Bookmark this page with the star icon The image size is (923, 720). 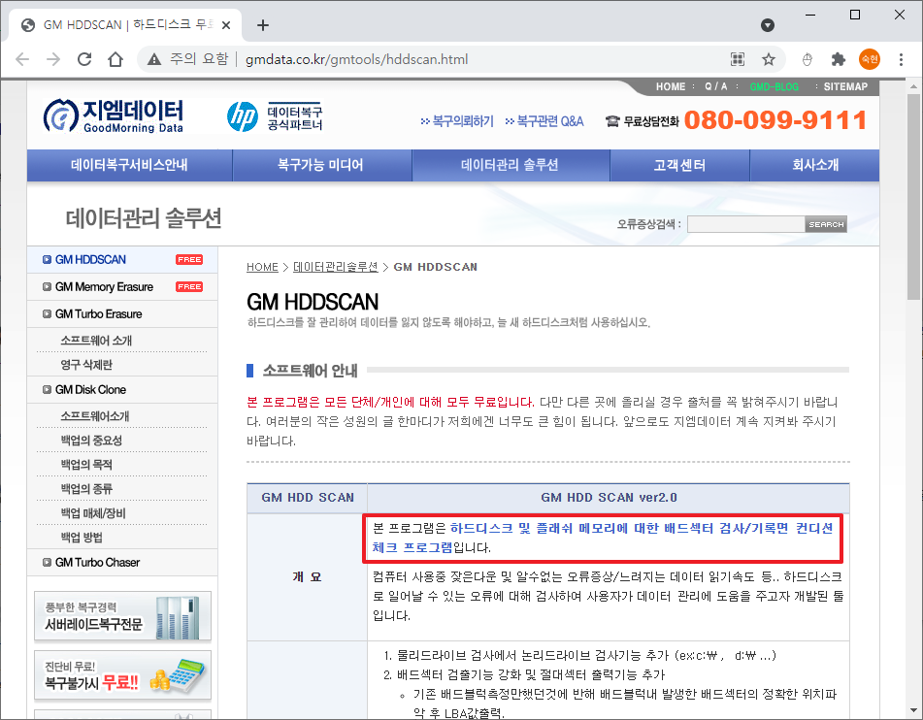click(768, 59)
